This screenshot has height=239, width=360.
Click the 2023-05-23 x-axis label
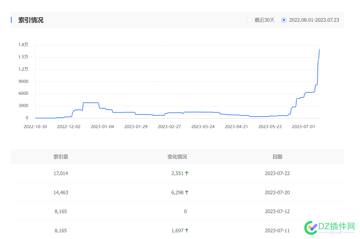click(x=270, y=126)
